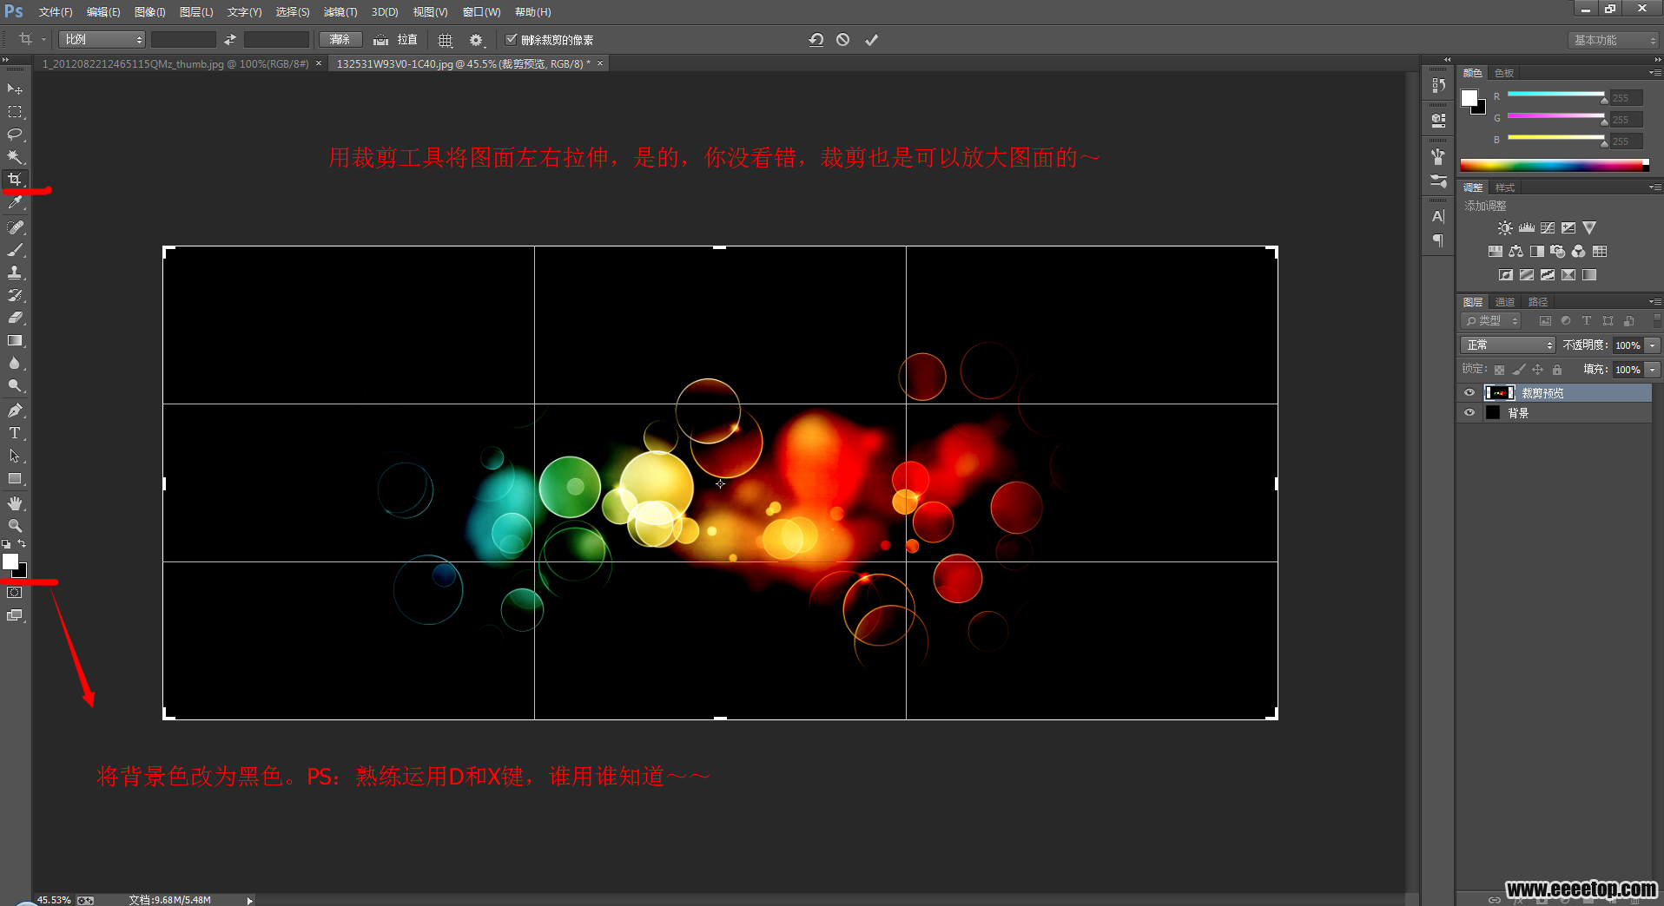Select the Lasso tool
The image size is (1664, 906).
pyautogui.click(x=15, y=135)
